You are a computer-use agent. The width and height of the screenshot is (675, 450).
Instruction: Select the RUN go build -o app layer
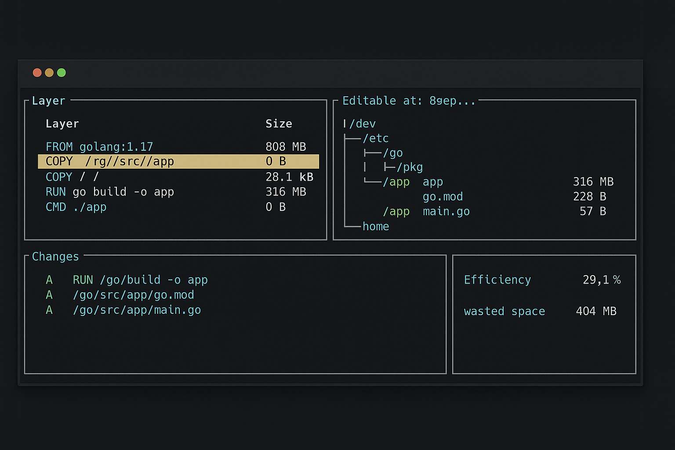tap(110, 192)
